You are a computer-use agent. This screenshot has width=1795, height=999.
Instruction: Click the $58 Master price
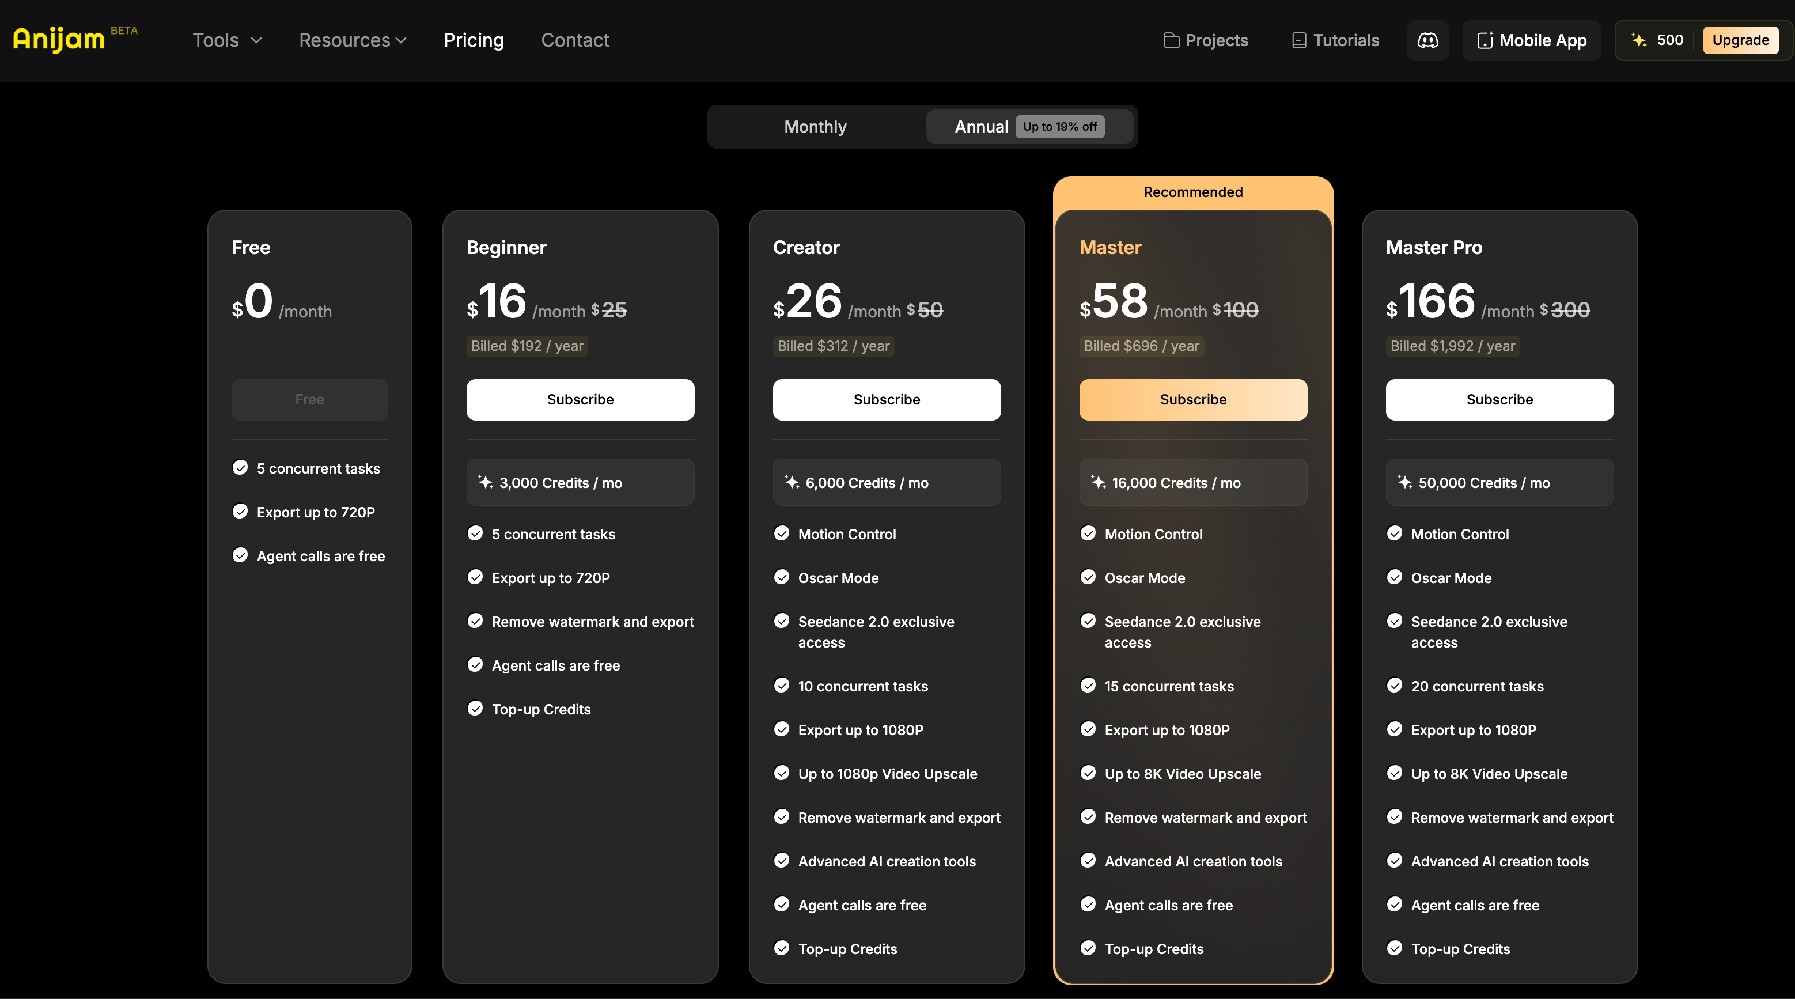pyautogui.click(x=1114, y=302)
